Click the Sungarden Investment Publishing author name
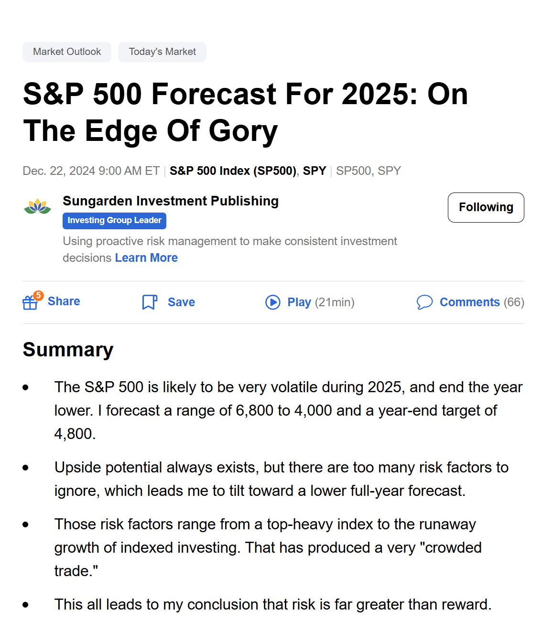The width and height of the screenshot is (542, 632). click(171, 201)
